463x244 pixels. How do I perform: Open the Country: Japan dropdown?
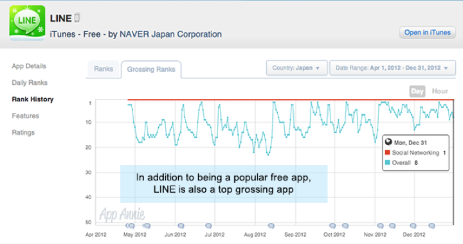tap(296, 68)
